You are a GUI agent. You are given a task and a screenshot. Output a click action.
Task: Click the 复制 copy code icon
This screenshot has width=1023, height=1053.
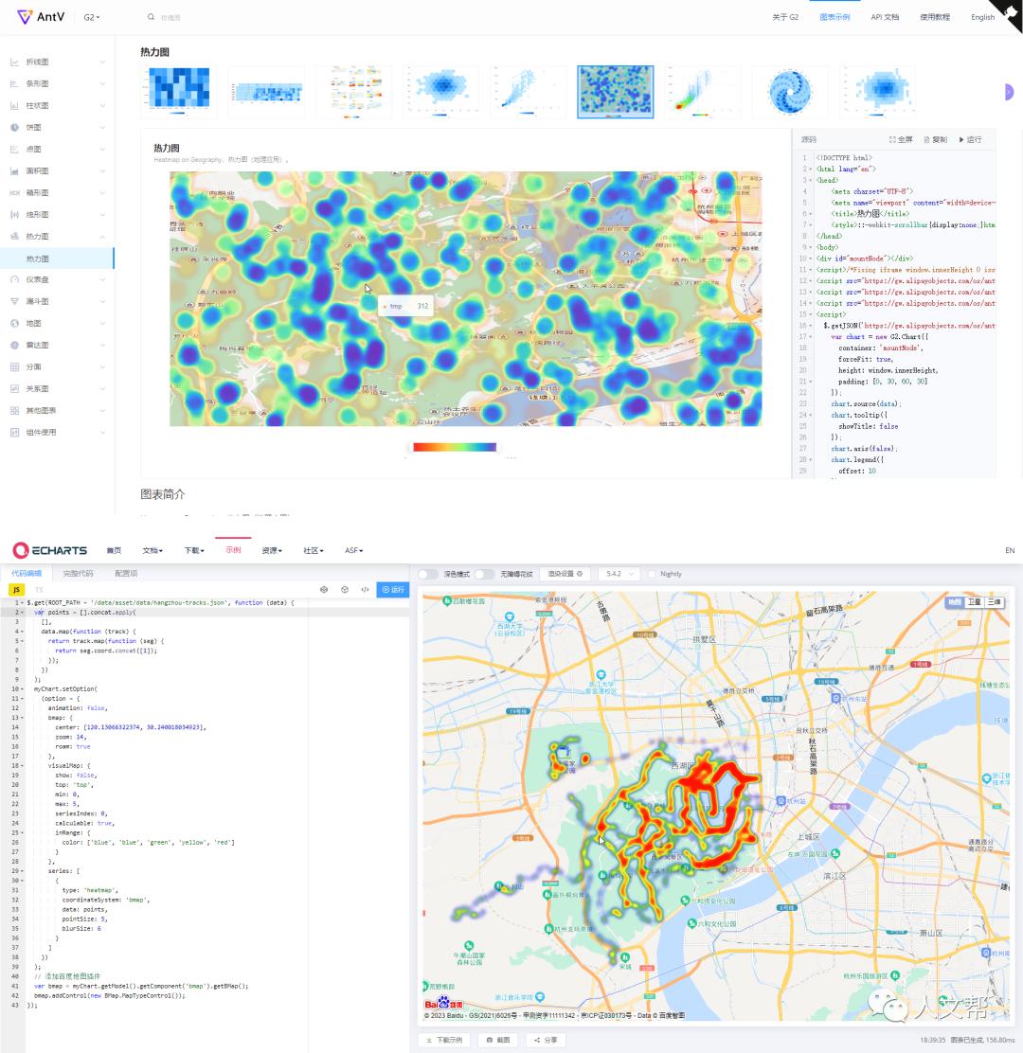click(x=927, y=139)
